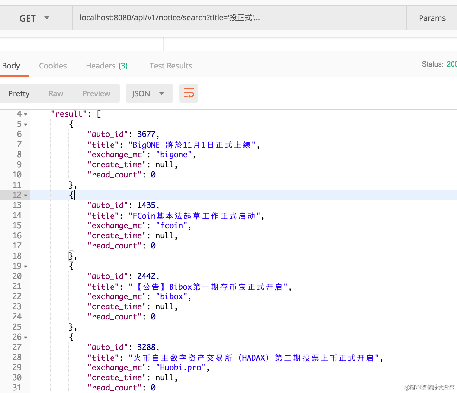This screenshot has width=457, height=393.
Task: Click the exchange_mc value "Huobi.pro"
Action: point(181,368)
